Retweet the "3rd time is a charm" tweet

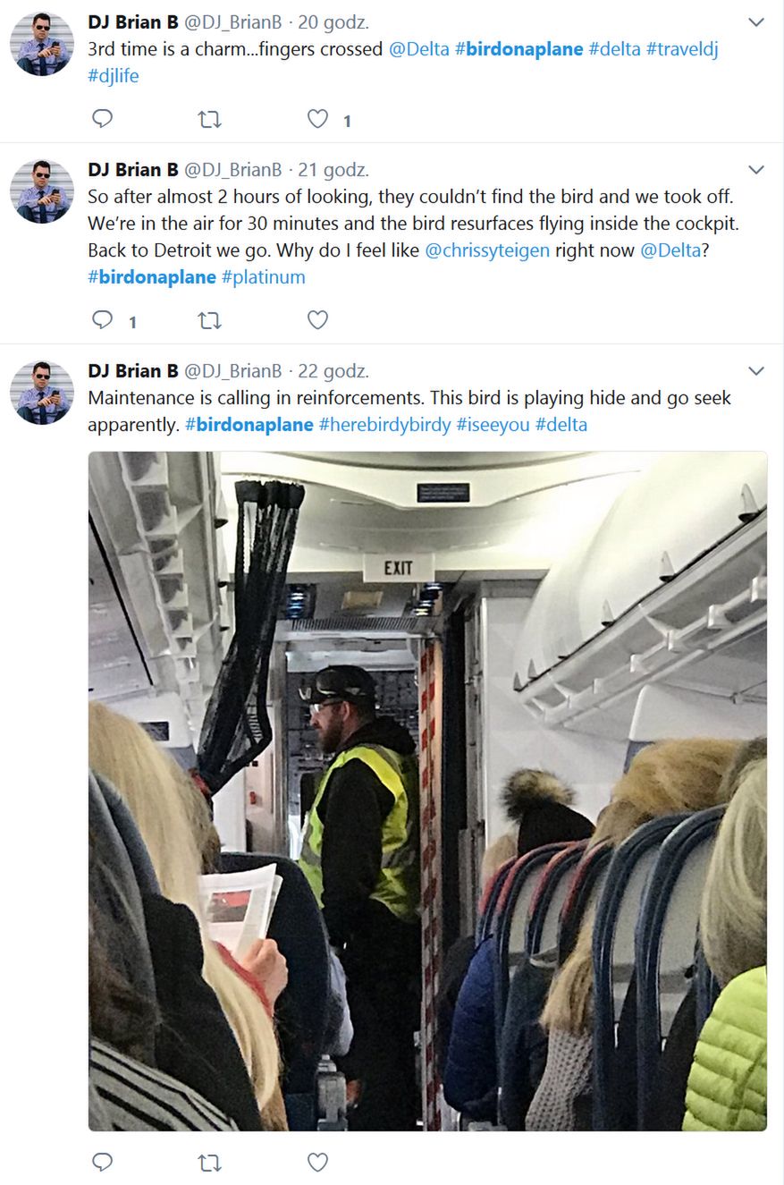pos(210,119)
